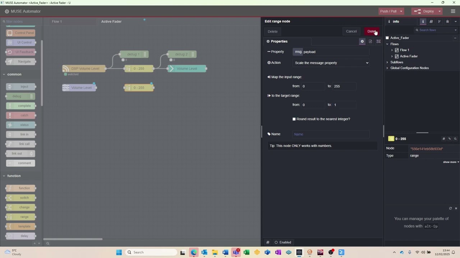Open the Deploy options arrow
This screenshot has height=258, width=460.
click(440, 11)
